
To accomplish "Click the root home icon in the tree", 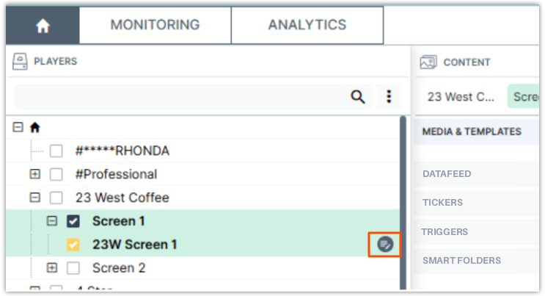I will tap(34, 128).
